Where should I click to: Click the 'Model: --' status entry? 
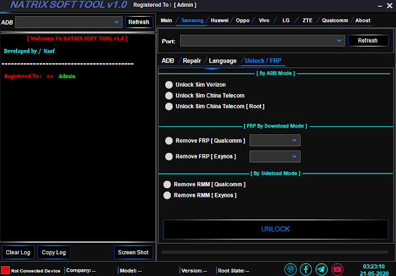click(x=131, y=270)
